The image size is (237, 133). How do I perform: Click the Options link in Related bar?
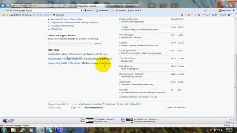(x=228, y=122)
